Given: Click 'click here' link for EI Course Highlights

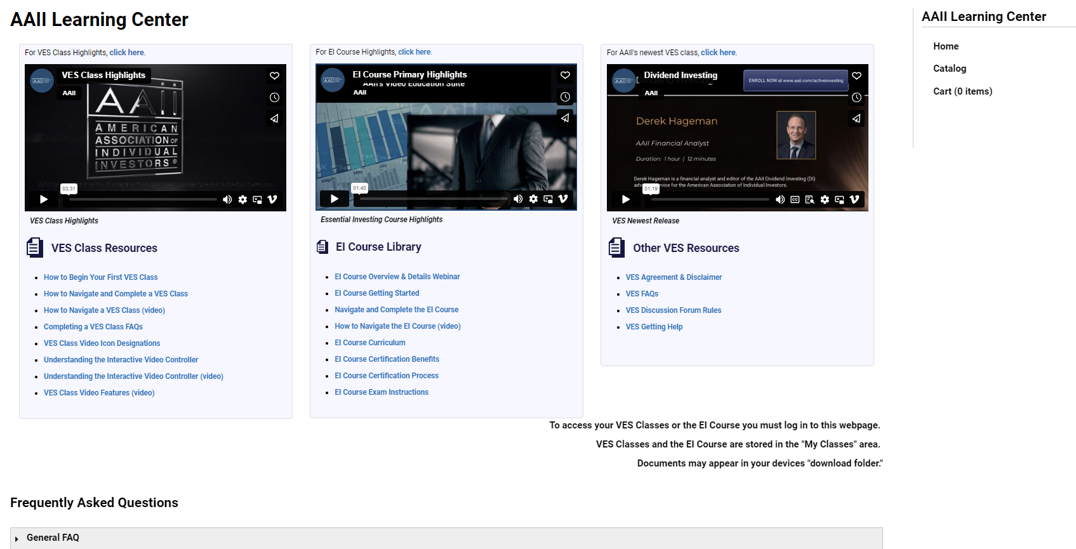Looking at the screenshot, I should coord(415,52).
